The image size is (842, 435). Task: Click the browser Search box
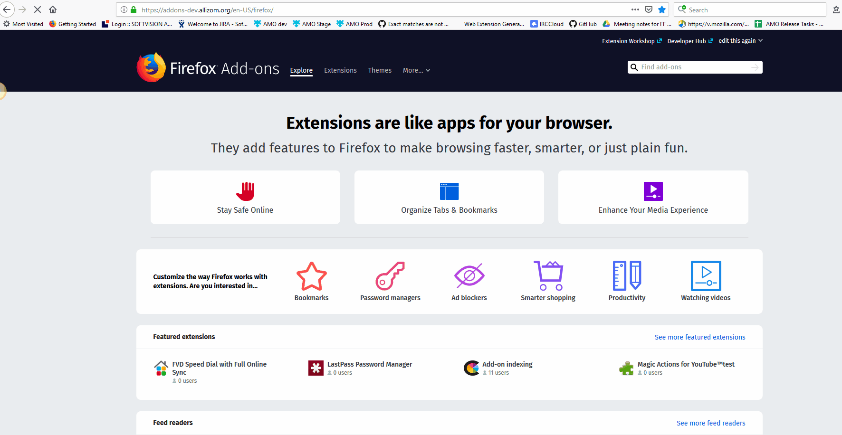pyautogui.click(x=750, y=9)
